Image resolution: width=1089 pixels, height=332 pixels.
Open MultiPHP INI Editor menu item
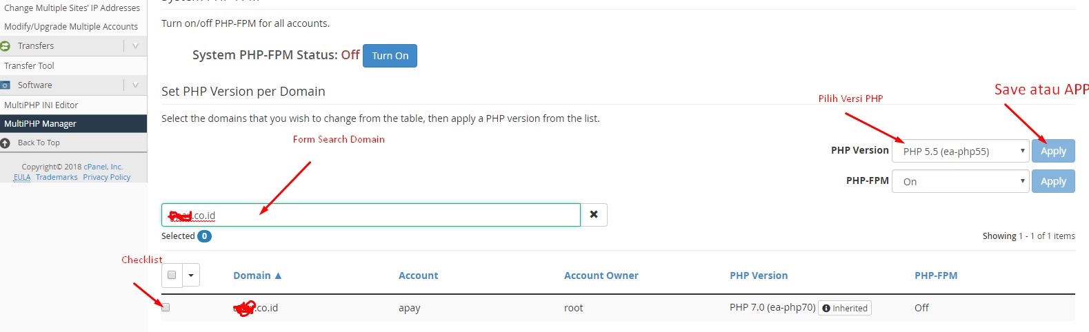click(x=41, y=105)
